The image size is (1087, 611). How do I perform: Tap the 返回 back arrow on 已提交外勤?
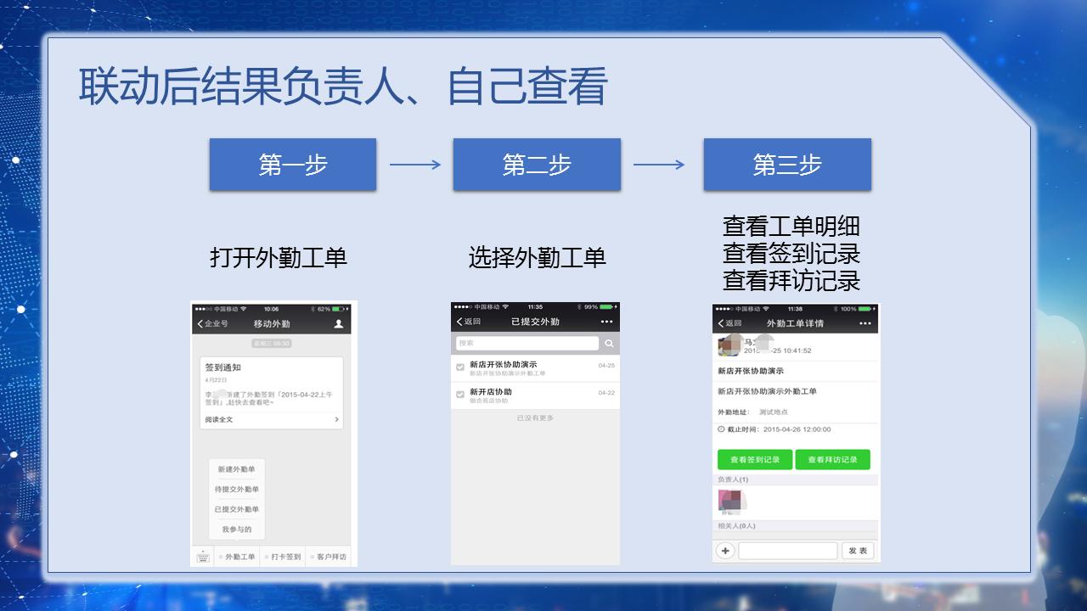(x=459, y=322)
